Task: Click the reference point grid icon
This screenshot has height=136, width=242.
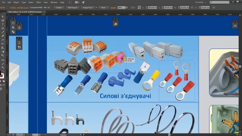Action: point(140,8)
